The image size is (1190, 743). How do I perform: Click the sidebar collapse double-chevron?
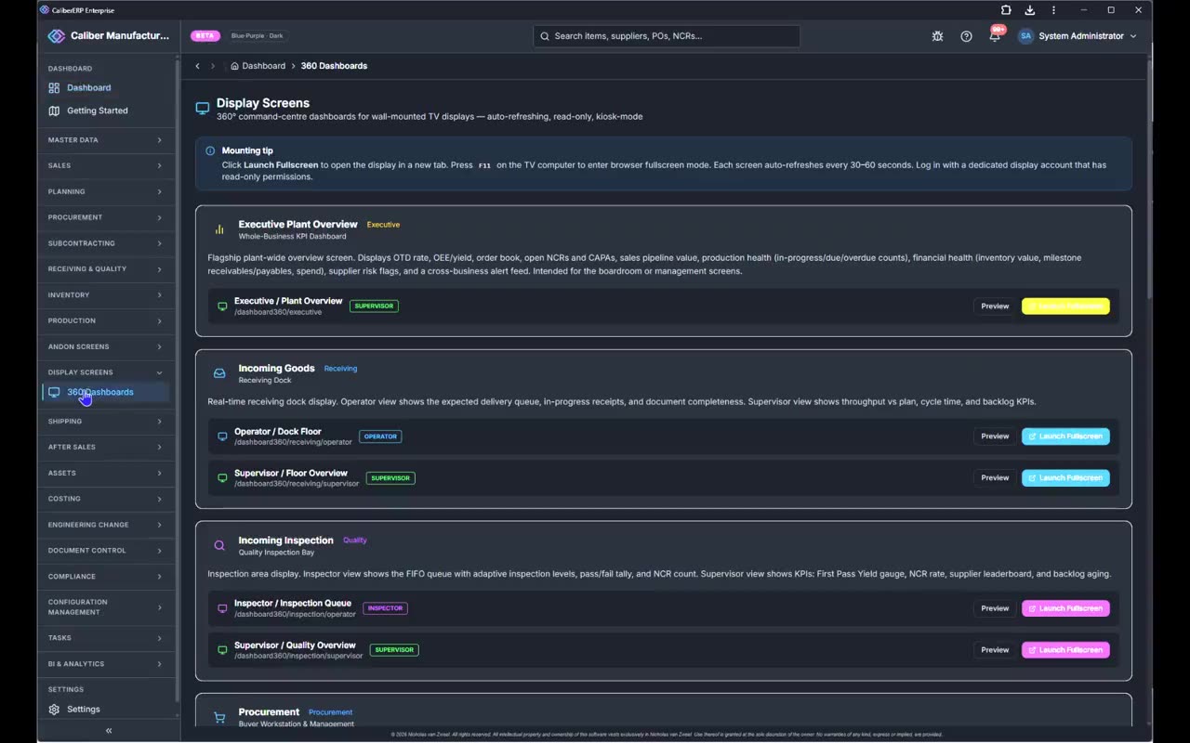pyautogui.click(x=109, y=731)
